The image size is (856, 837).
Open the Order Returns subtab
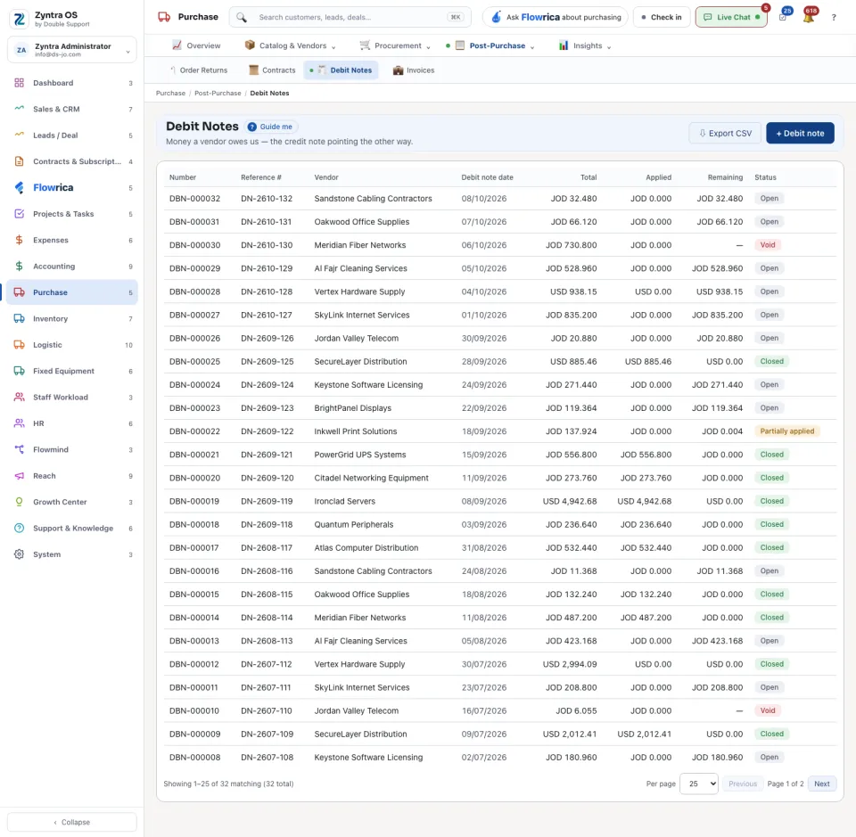(x=198, y=70)
